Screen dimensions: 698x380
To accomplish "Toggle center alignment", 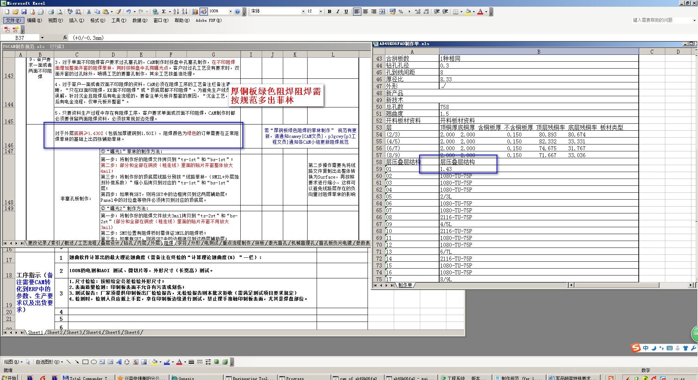I will 365,12.
